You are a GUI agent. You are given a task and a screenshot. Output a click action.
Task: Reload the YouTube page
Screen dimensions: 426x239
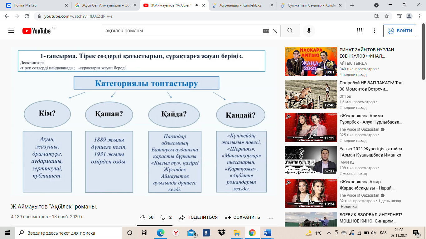click(x=27, y=16)
